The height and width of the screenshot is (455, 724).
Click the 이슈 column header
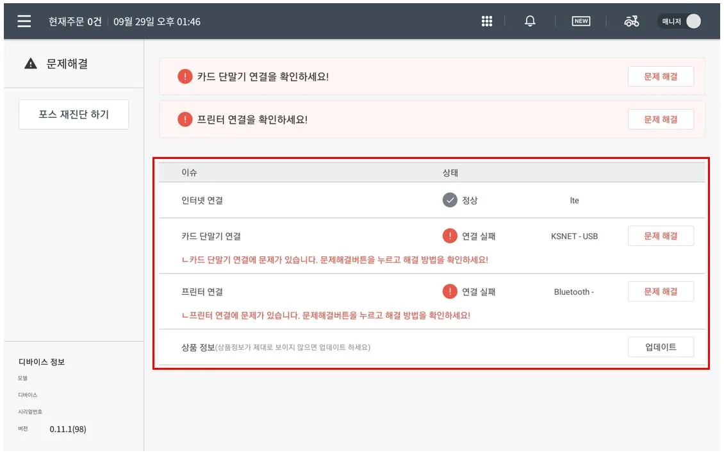(189, 172)
